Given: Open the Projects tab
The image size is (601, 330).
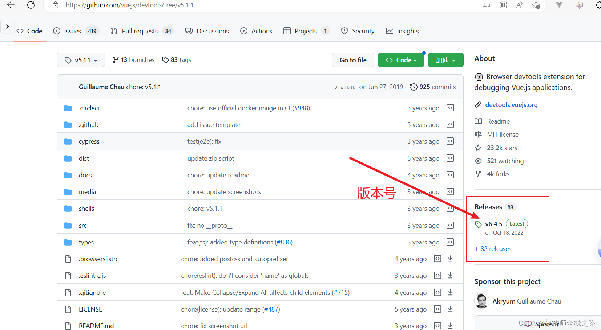Looking at the screenshot, I should [306, 31].
